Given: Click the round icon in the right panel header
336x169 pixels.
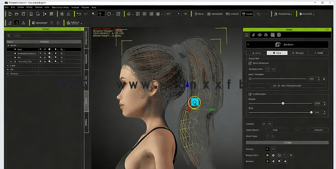Looking at the screenshot, I should [327, 30].
